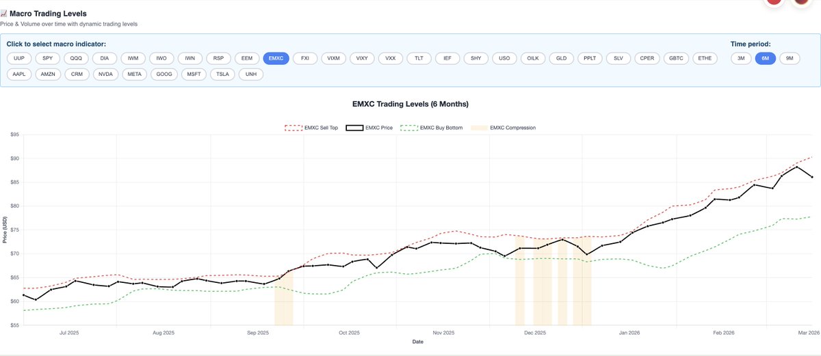Image resolution: width=821 pixels, height=356 pixels.
Task: Click the Jul 2025 axis label
Action: tap(69, 333)
